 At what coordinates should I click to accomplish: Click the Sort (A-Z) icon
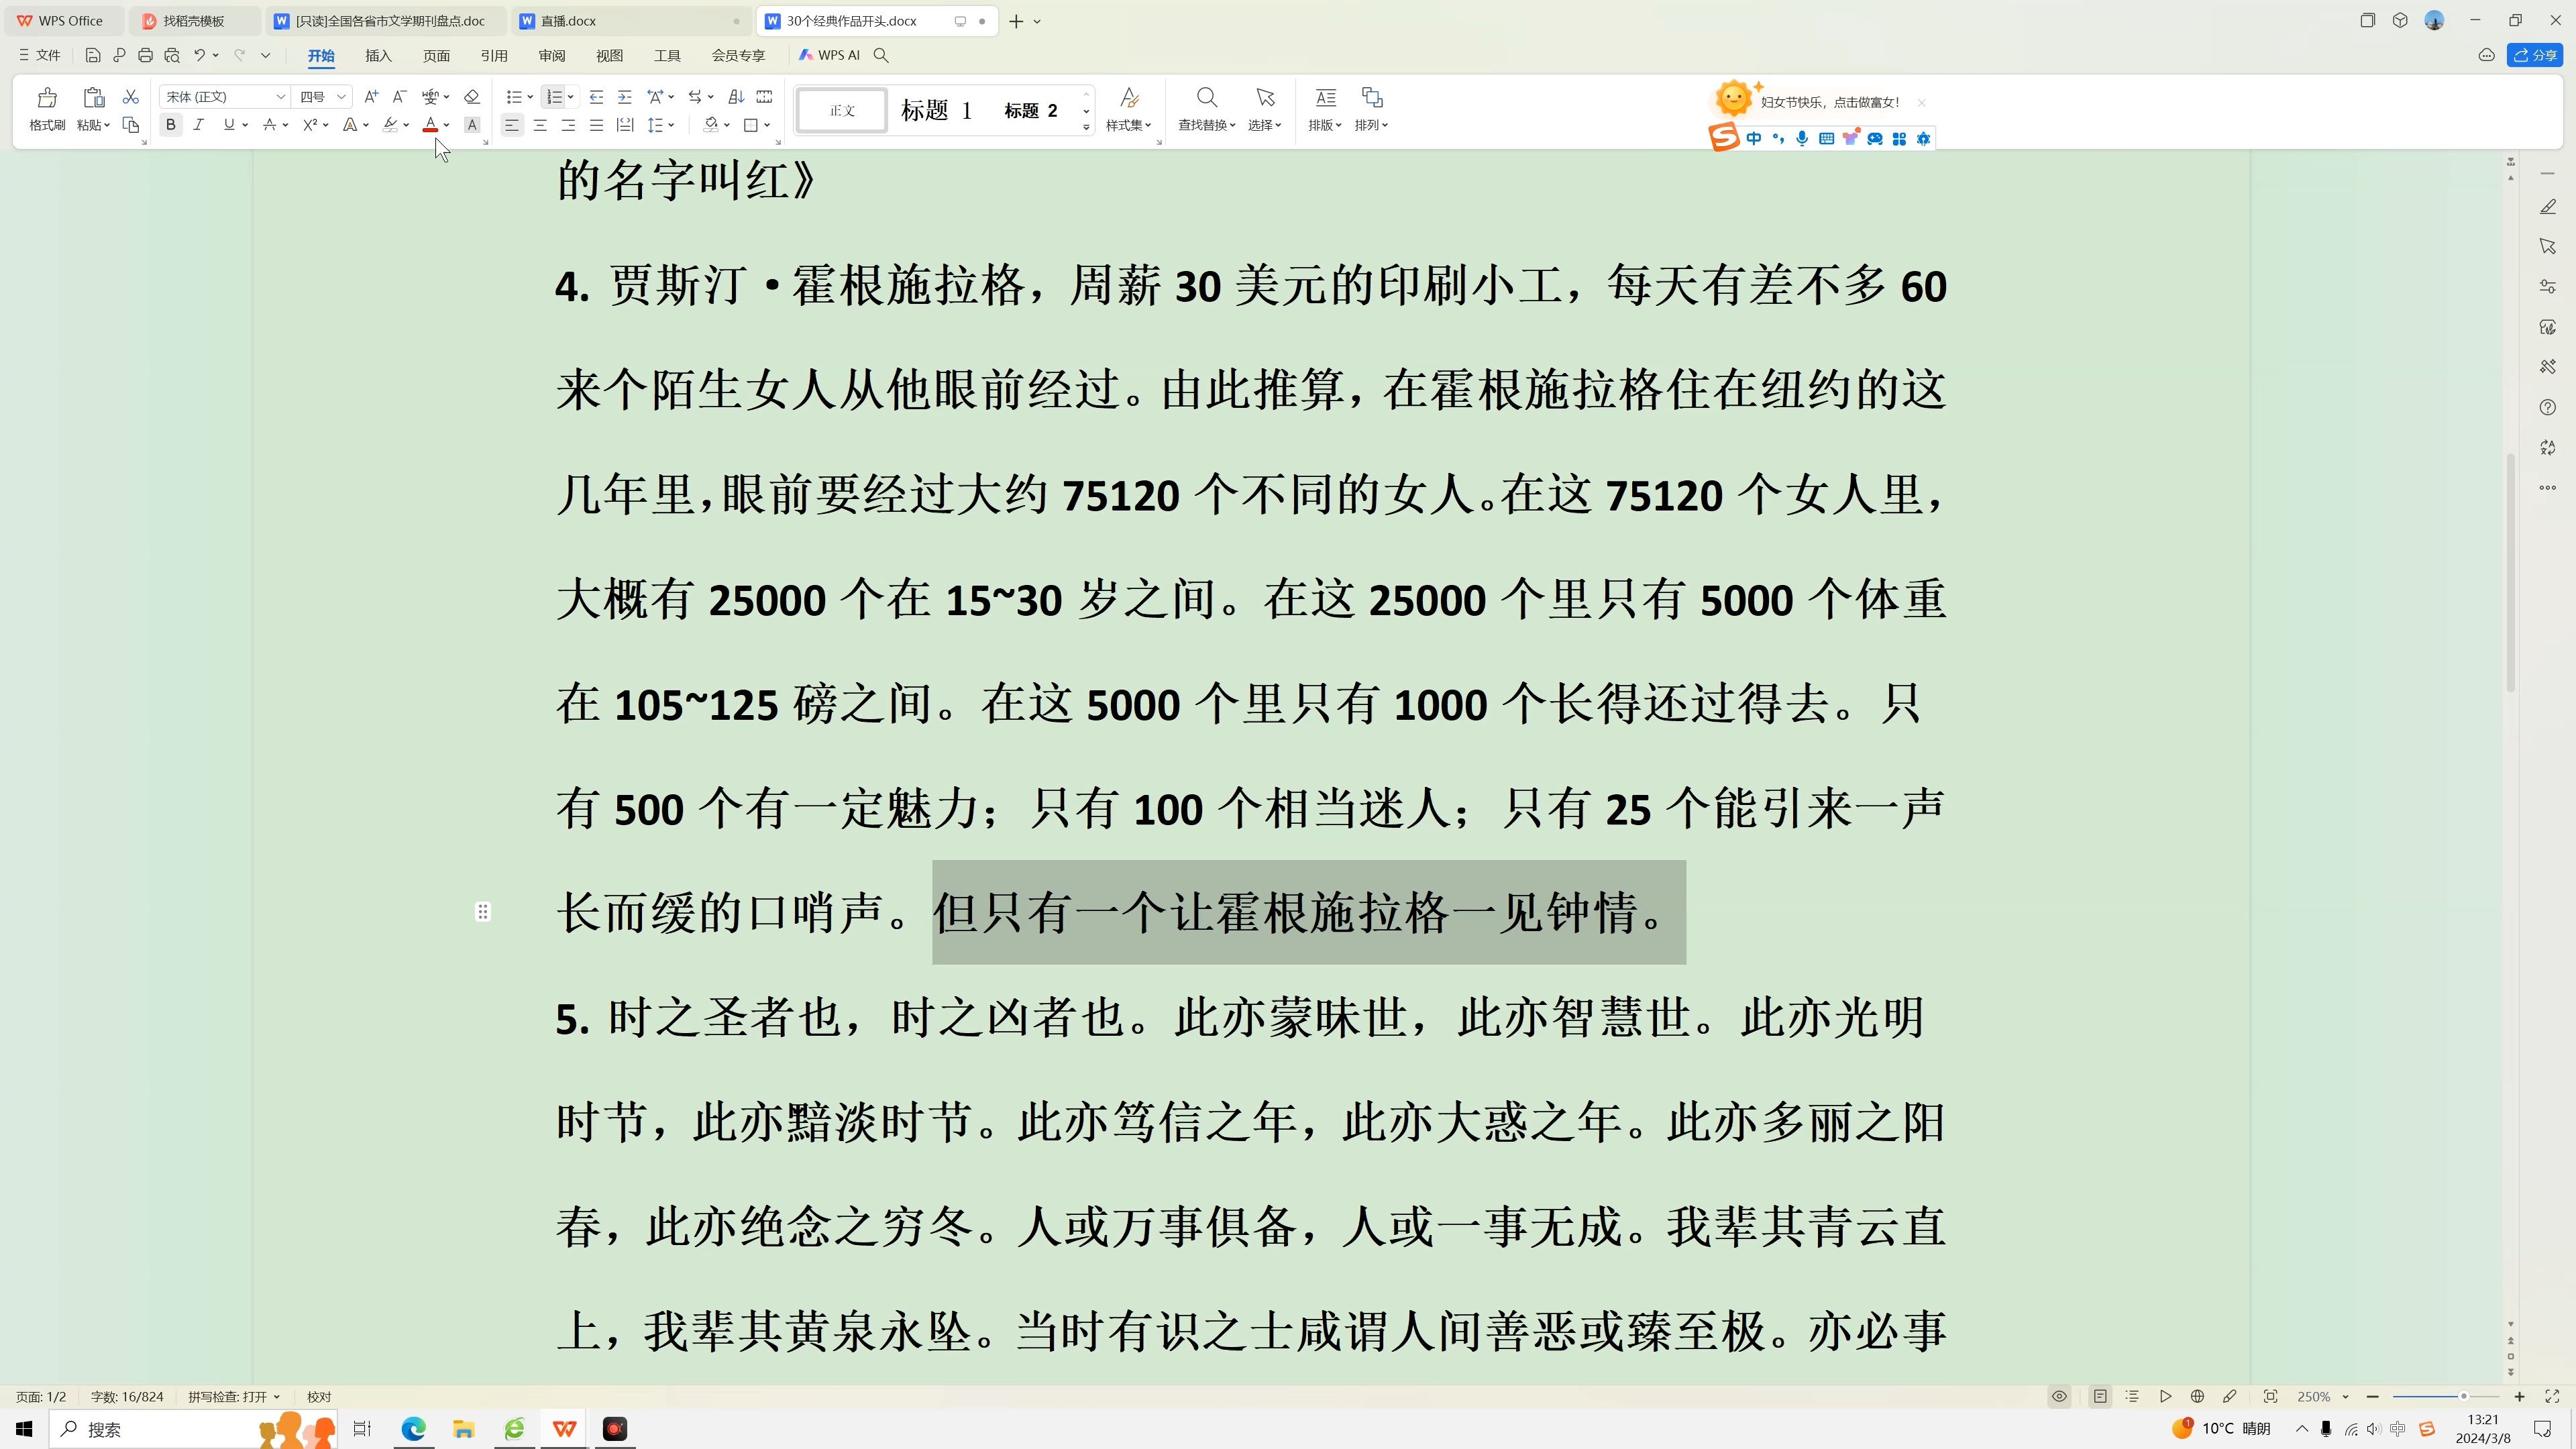tap(736, 97)
